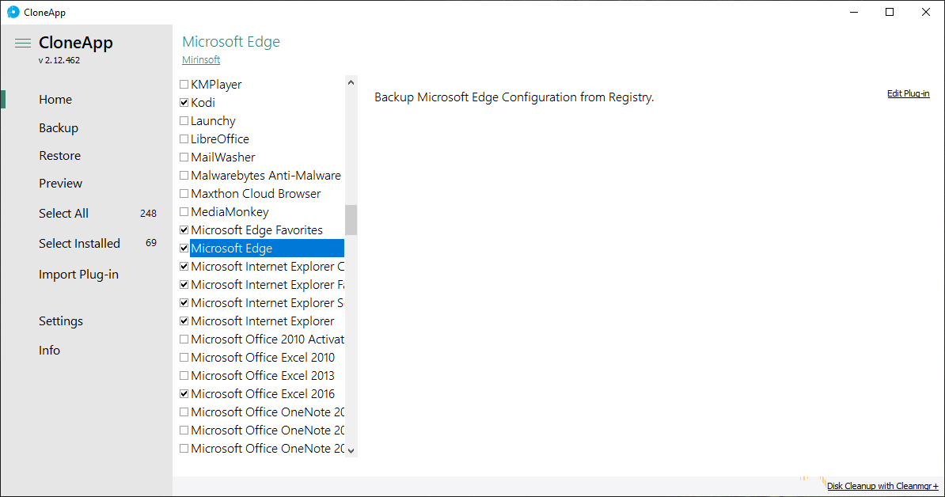Open Settings in the sidebar
The width and height of the screenshot is (945, 497).
(x=61, y=321)
